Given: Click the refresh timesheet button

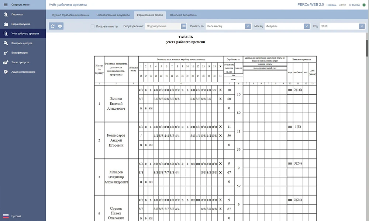Looking at the screenshot, I should (x=53, y=26).
